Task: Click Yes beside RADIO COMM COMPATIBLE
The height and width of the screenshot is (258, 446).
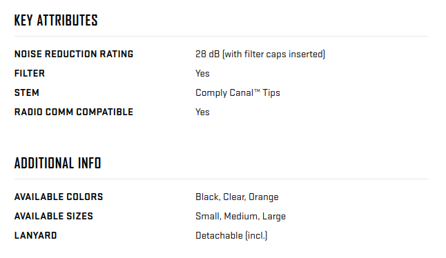Action: (x=202, y=112)
